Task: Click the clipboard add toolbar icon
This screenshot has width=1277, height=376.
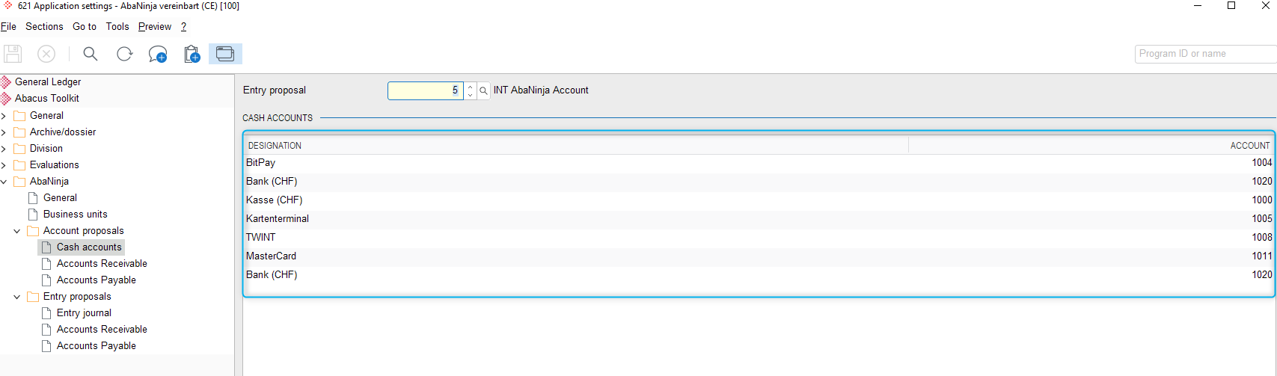Action: coord(192,54)
